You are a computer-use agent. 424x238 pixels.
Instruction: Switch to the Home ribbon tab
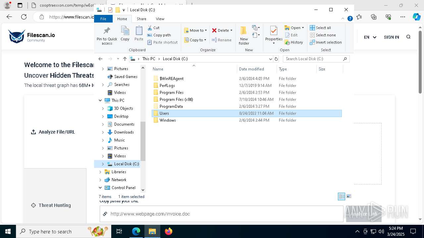pyautogui.click(x=122, y=19)
